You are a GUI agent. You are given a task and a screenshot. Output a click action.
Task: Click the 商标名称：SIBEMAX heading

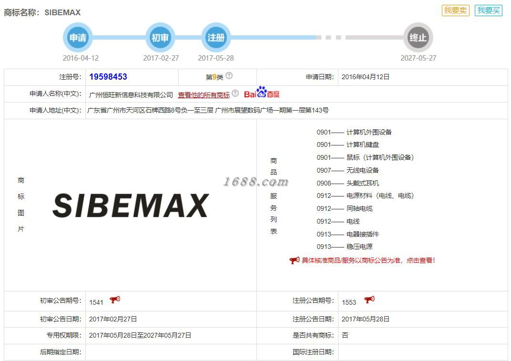pos(42,12)
